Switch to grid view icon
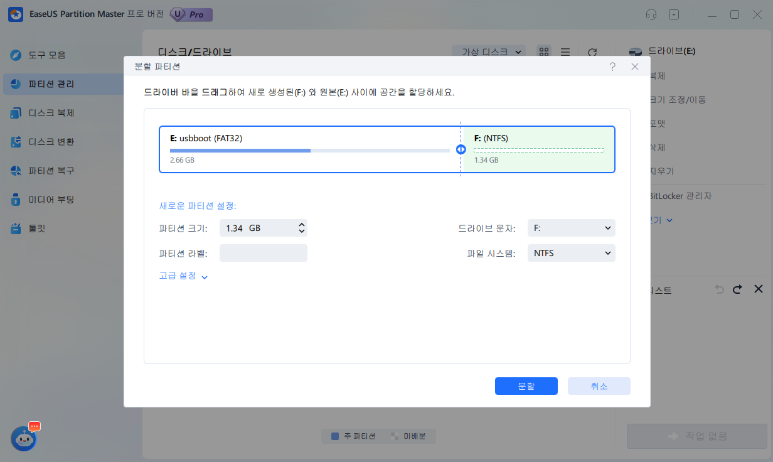The width and height of the screenshot is (773, 462). click(x=544, y=52)
